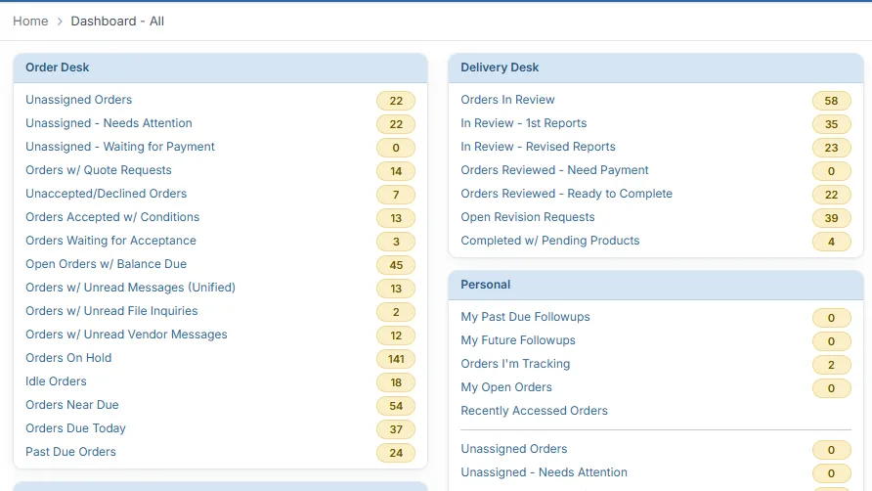Click the Personal panel header
The image size is (872, 491).
coord(656,285)
